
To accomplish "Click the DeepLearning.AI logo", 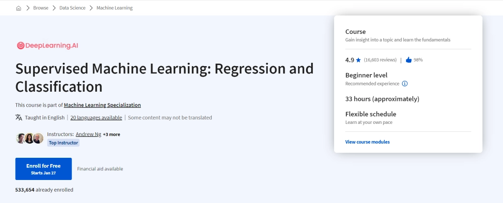I will pyautogui.click(x=47, y=46).
